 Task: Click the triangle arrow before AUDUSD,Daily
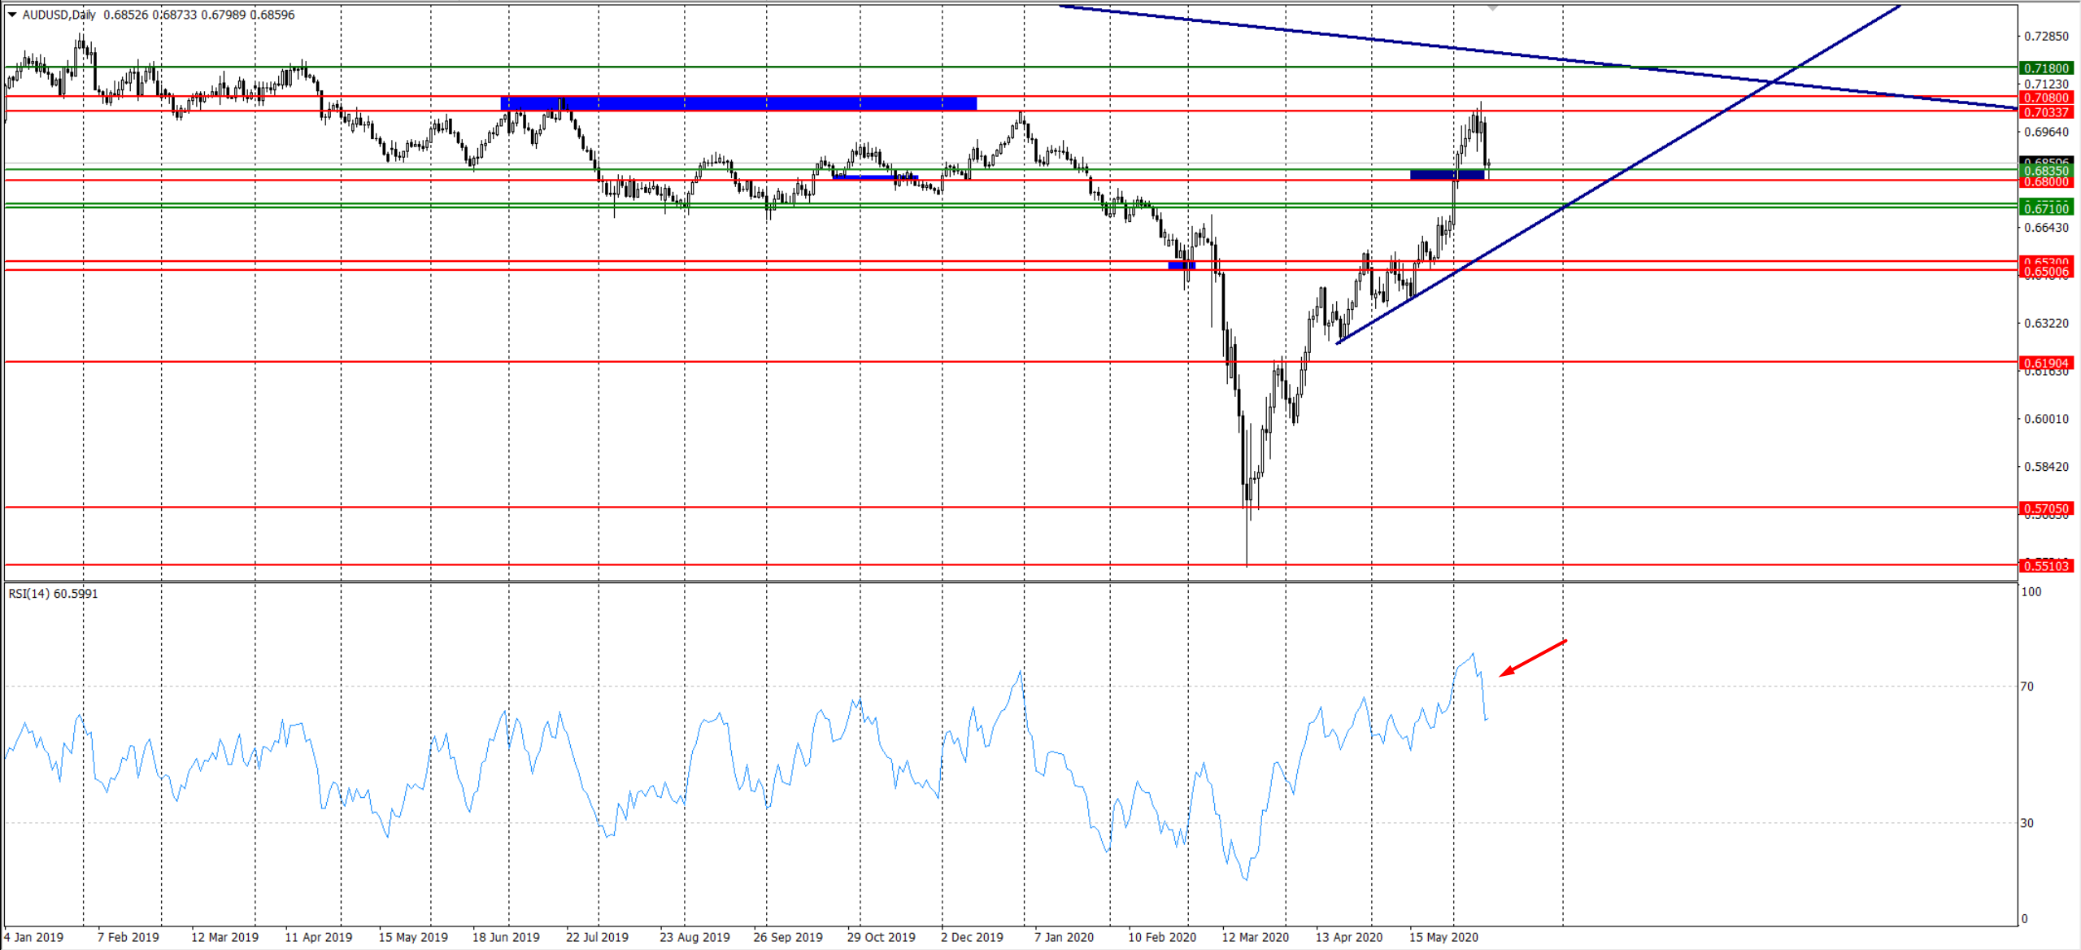pyautogui.click(x=12, y=15)
